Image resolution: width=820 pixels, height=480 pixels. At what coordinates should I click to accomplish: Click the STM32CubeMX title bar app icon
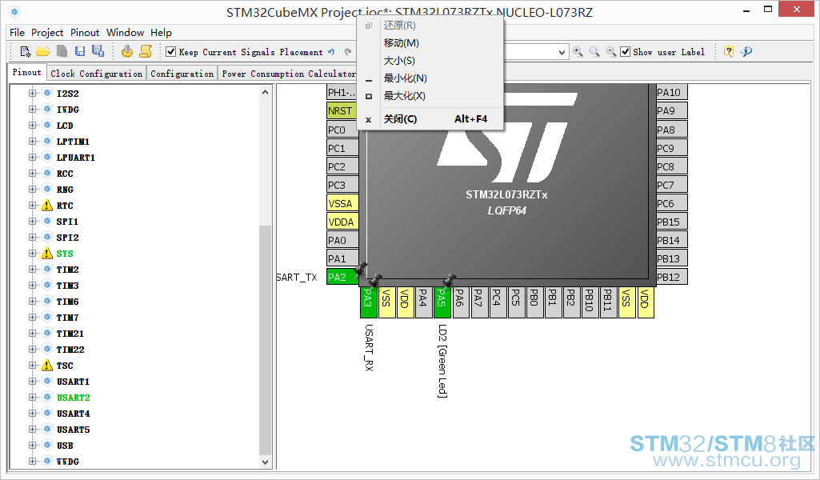pyautogui.click(x=14, y=11)
